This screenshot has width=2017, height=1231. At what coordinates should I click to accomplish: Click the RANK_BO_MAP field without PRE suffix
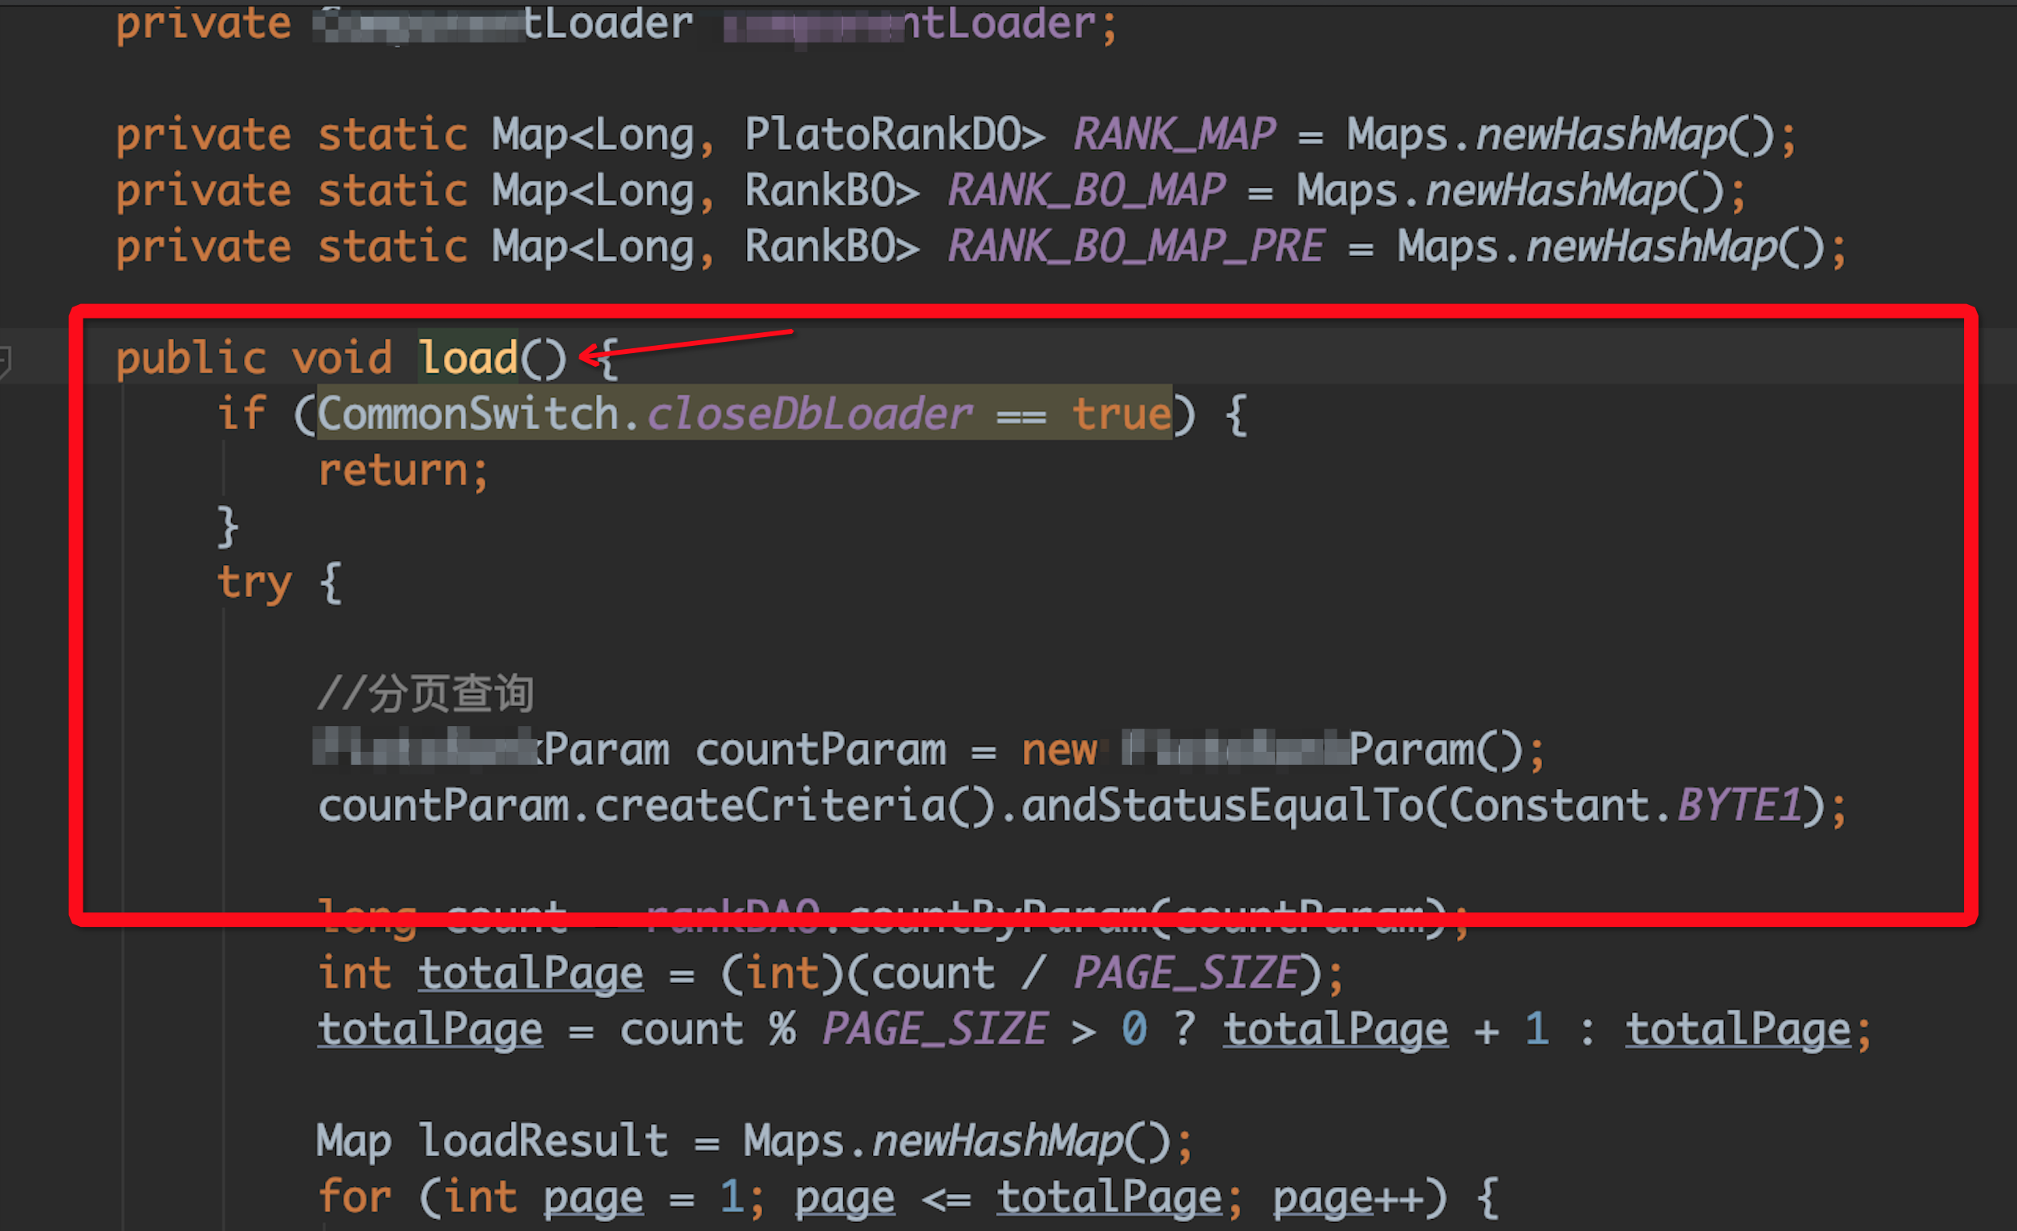pos(1086,191)
